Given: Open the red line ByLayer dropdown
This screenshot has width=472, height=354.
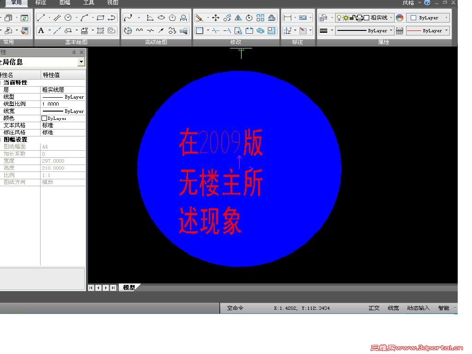Looking at the screenshot, I should click(x=446, y=30).
